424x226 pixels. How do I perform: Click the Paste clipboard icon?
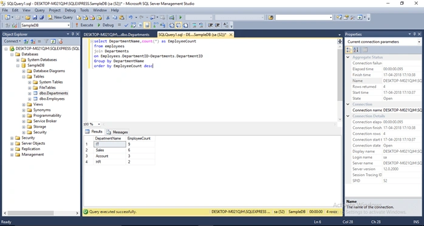click(121, 17)
